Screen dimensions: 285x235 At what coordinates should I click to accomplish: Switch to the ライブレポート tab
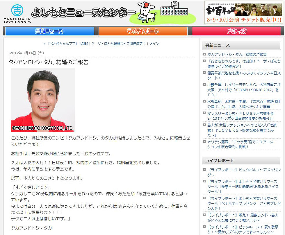coord(143,31)
